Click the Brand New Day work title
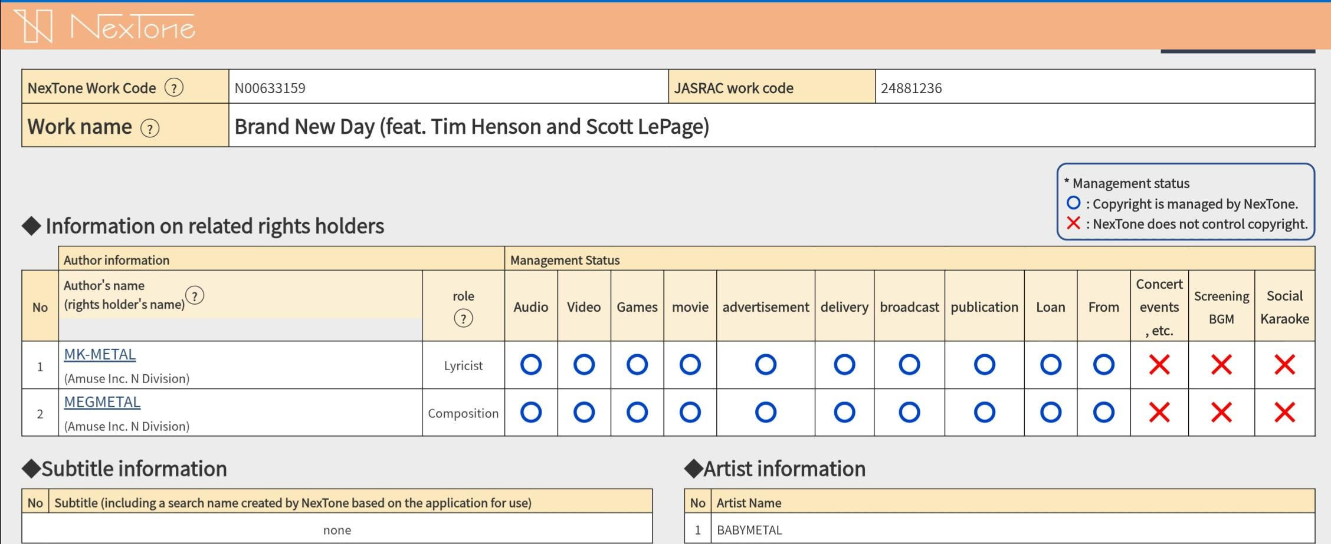The image size is (1331, 544). click(x=471, y=127)
